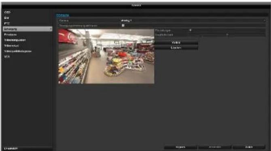
Task: Switch to the blue Bewegung tab
Action: (x=63, y=15)
